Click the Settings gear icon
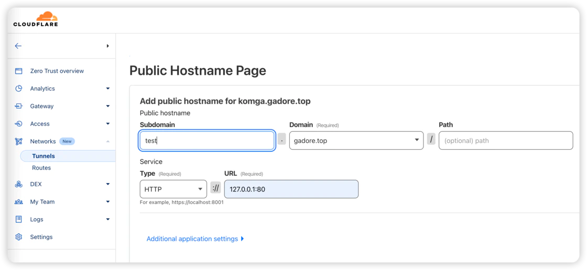 19,237
